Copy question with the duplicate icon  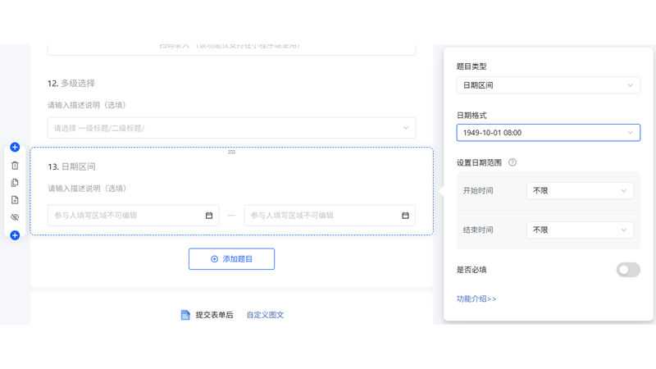(15, 183)
